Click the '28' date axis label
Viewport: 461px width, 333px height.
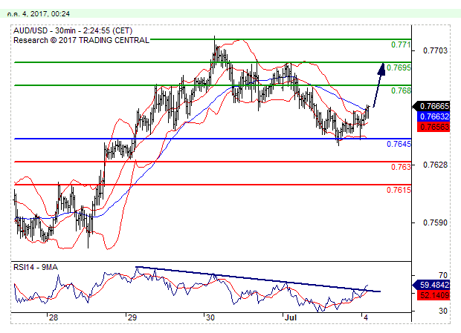tap(54, 317)
